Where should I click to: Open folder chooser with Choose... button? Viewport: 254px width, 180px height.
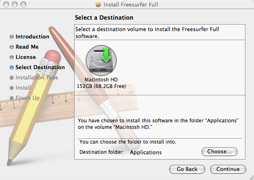[x=220, y=152]
